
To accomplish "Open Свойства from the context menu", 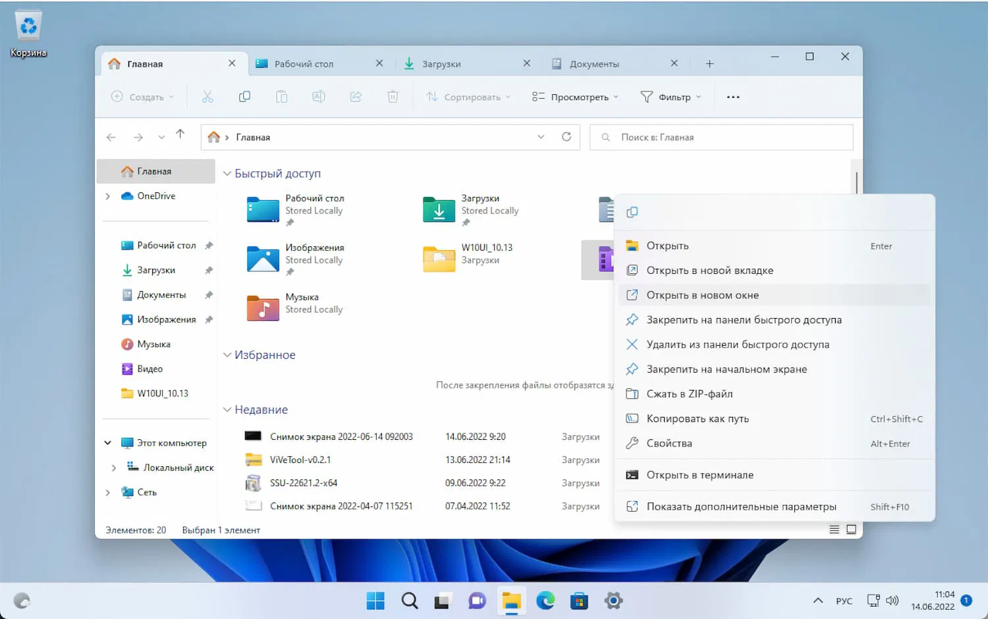I will pyautogui.click(x=775, y=443).
